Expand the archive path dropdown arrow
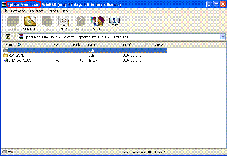The width and height of the screenshot is (227, 156). point(223,37)
